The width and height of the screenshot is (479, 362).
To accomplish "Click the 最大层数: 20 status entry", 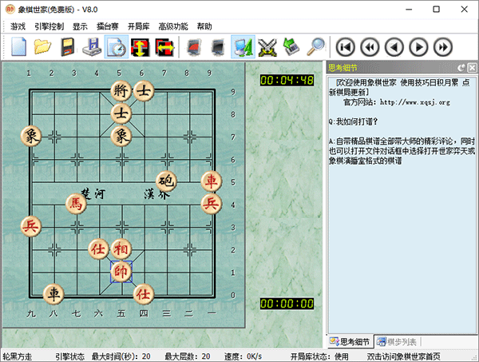I will (x=188, y=356).
